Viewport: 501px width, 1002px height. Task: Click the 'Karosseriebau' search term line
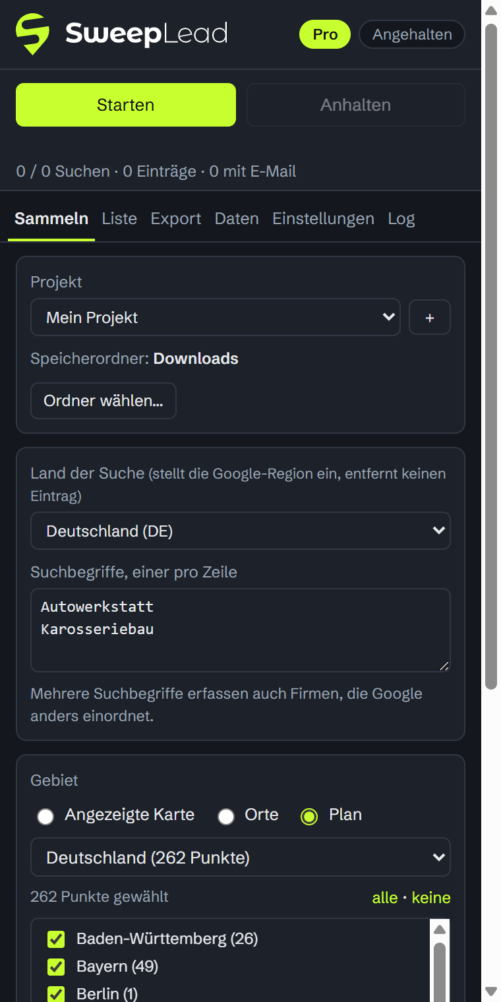coord(97,629)
